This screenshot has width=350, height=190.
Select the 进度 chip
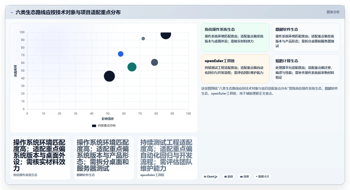(244, 177)
